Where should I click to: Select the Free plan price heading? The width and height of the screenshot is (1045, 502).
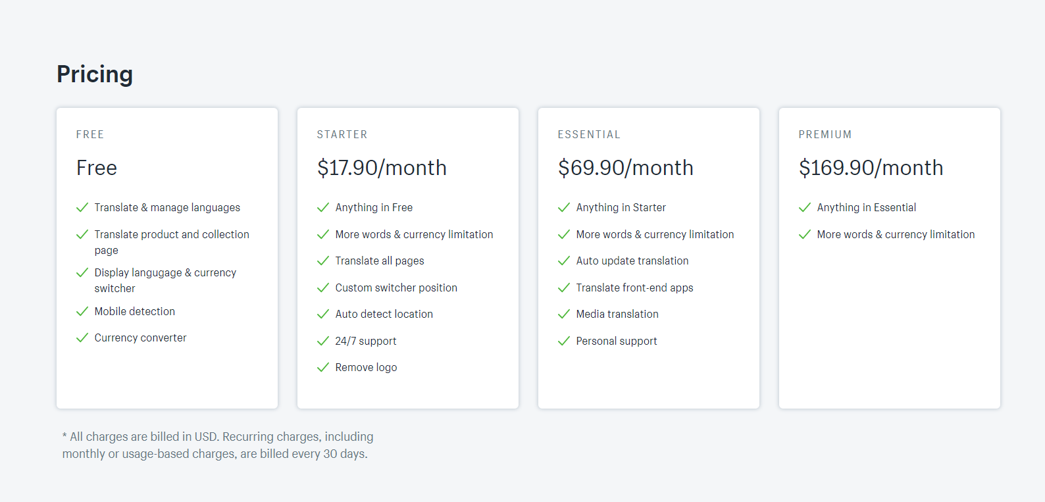[97, 168]
